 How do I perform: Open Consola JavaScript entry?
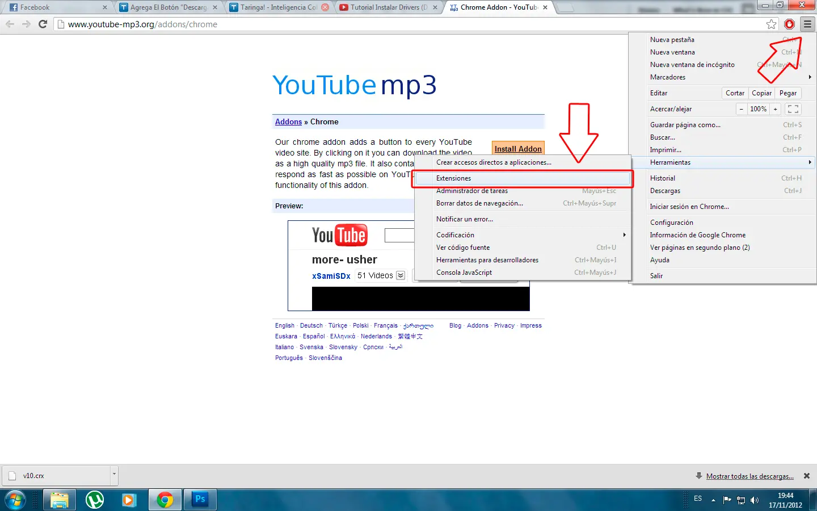pos(522,273)
